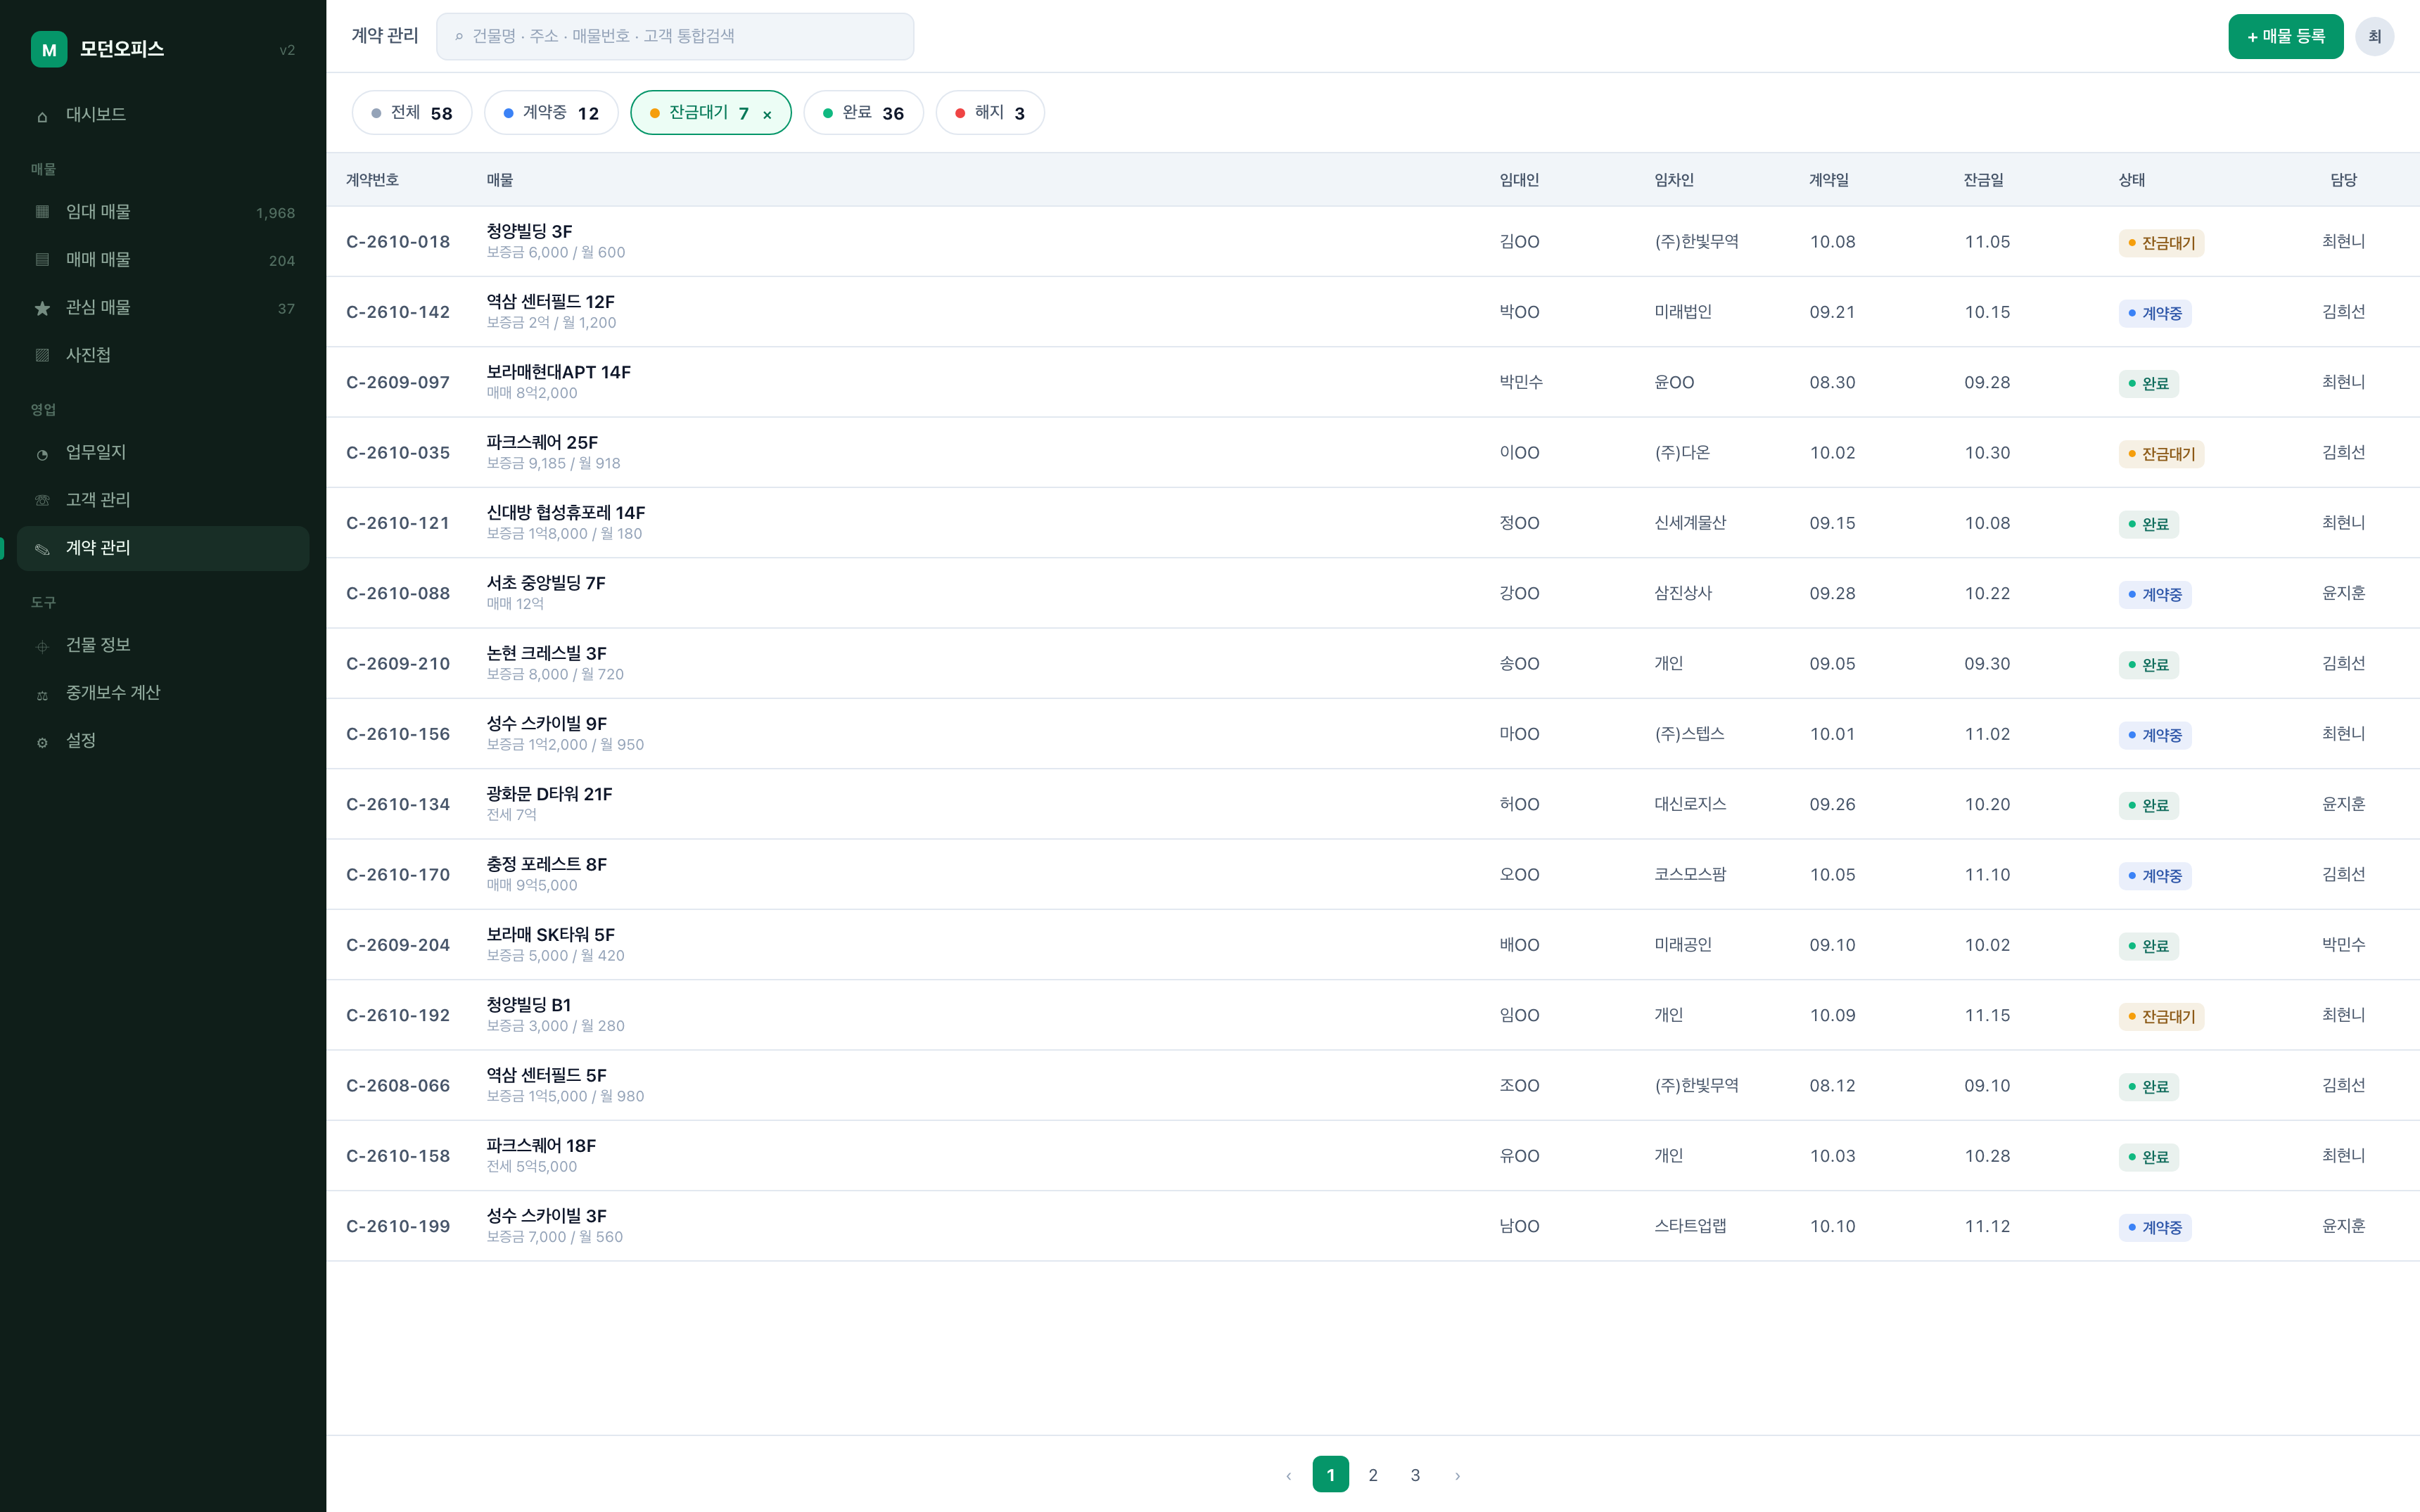
Task: Open 관심 매물 star icon
Action: click(x=42, y=308)
